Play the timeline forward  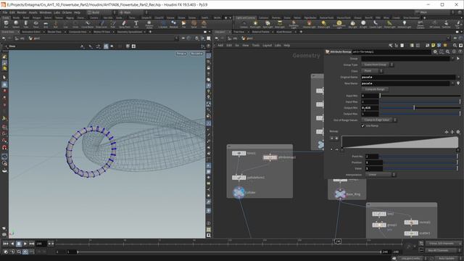pos(25,244)
